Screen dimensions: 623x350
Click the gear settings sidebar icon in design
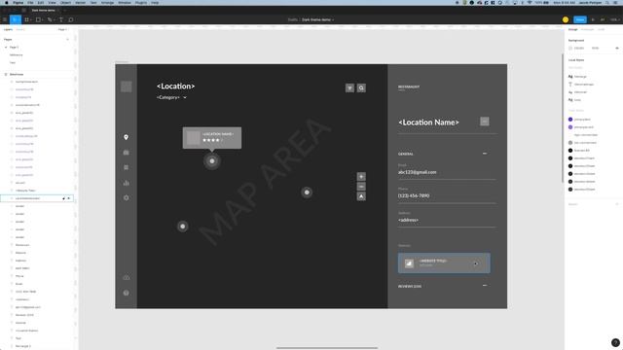[x=126, y=197]
